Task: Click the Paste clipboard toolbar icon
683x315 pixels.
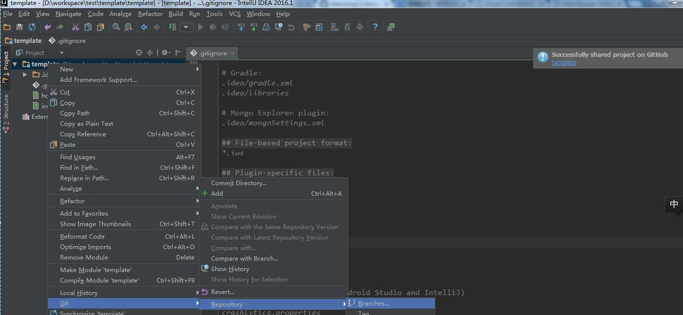Action: pyautogui.click(x=101, y=27)
